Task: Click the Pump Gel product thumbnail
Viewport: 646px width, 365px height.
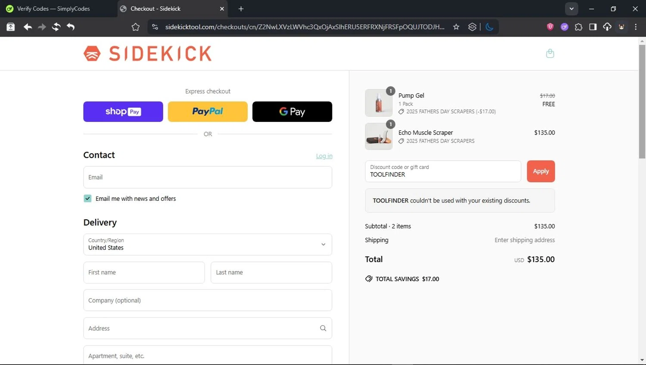Action: (x=379, y=103)
